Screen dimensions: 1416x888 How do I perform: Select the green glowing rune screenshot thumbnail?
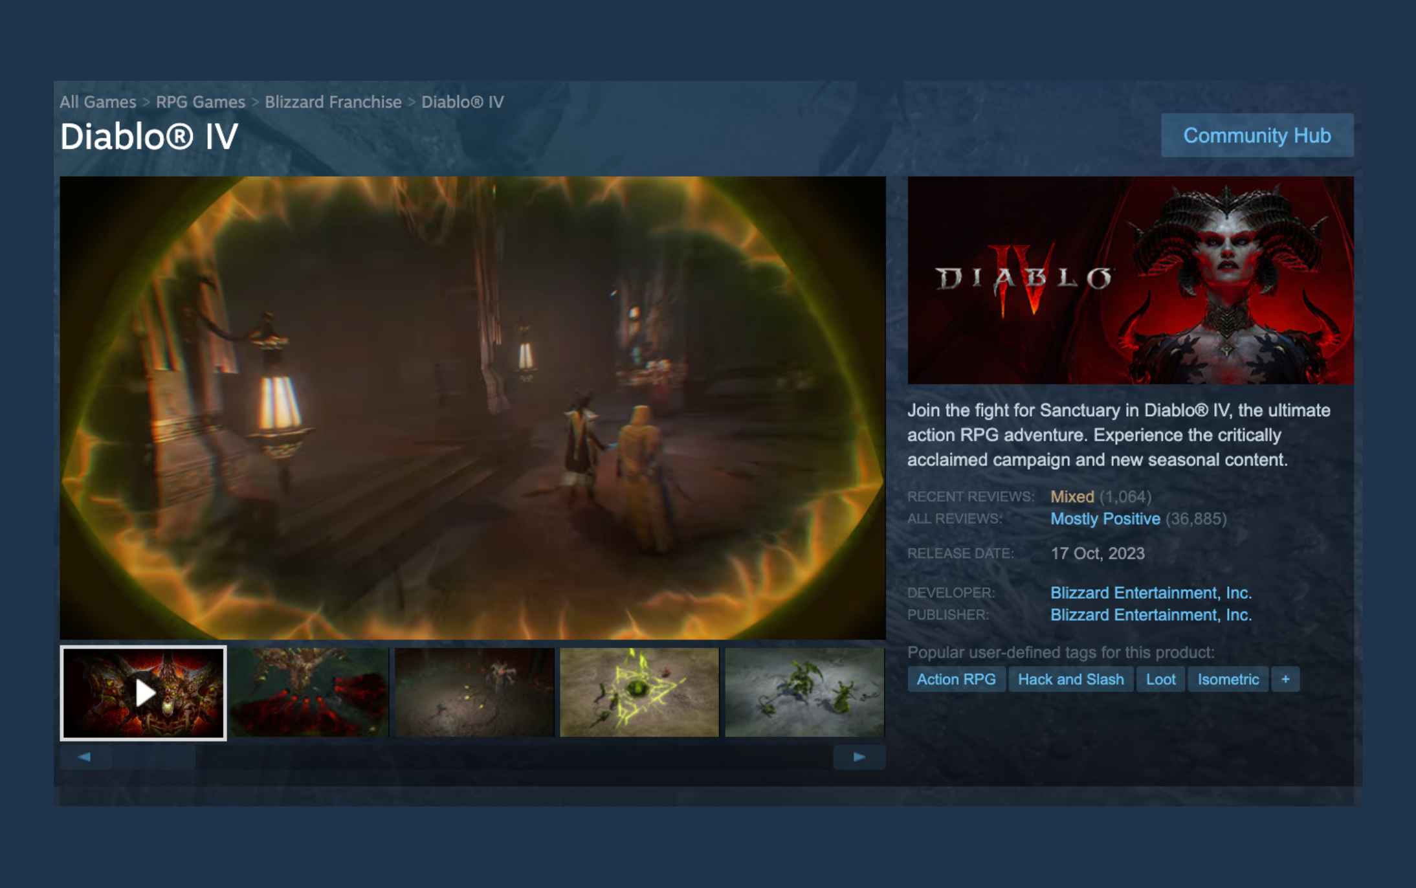point(639,692)
